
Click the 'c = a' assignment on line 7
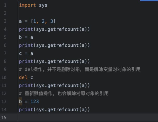pos(26,53)
